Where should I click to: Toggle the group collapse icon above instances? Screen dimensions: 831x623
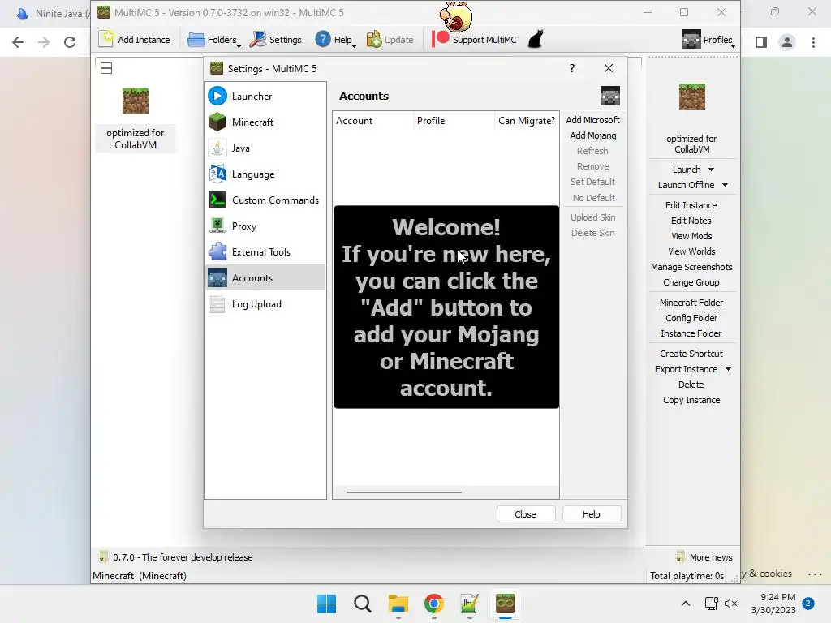pos(106,68)
